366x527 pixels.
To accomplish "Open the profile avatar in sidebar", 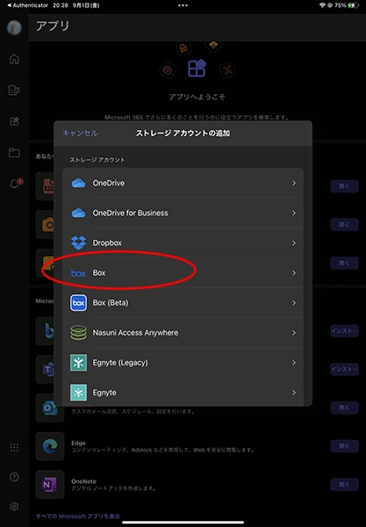I will point(14,27).
